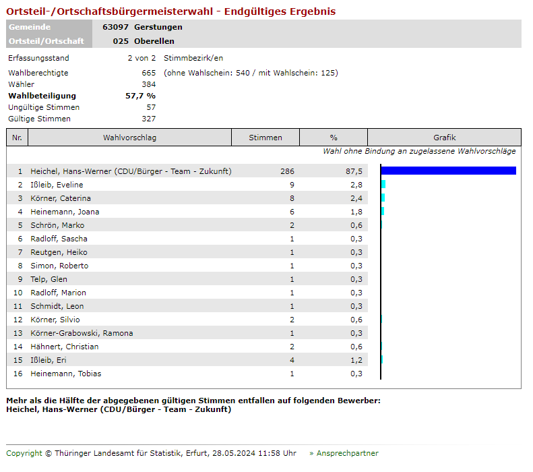Select candidate Körner, Caterina
The height and width of the screenshot is (472, 533).
click(61, 198)
